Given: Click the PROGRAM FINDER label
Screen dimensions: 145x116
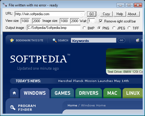Looking at the screenshot, I should (27, 108).
